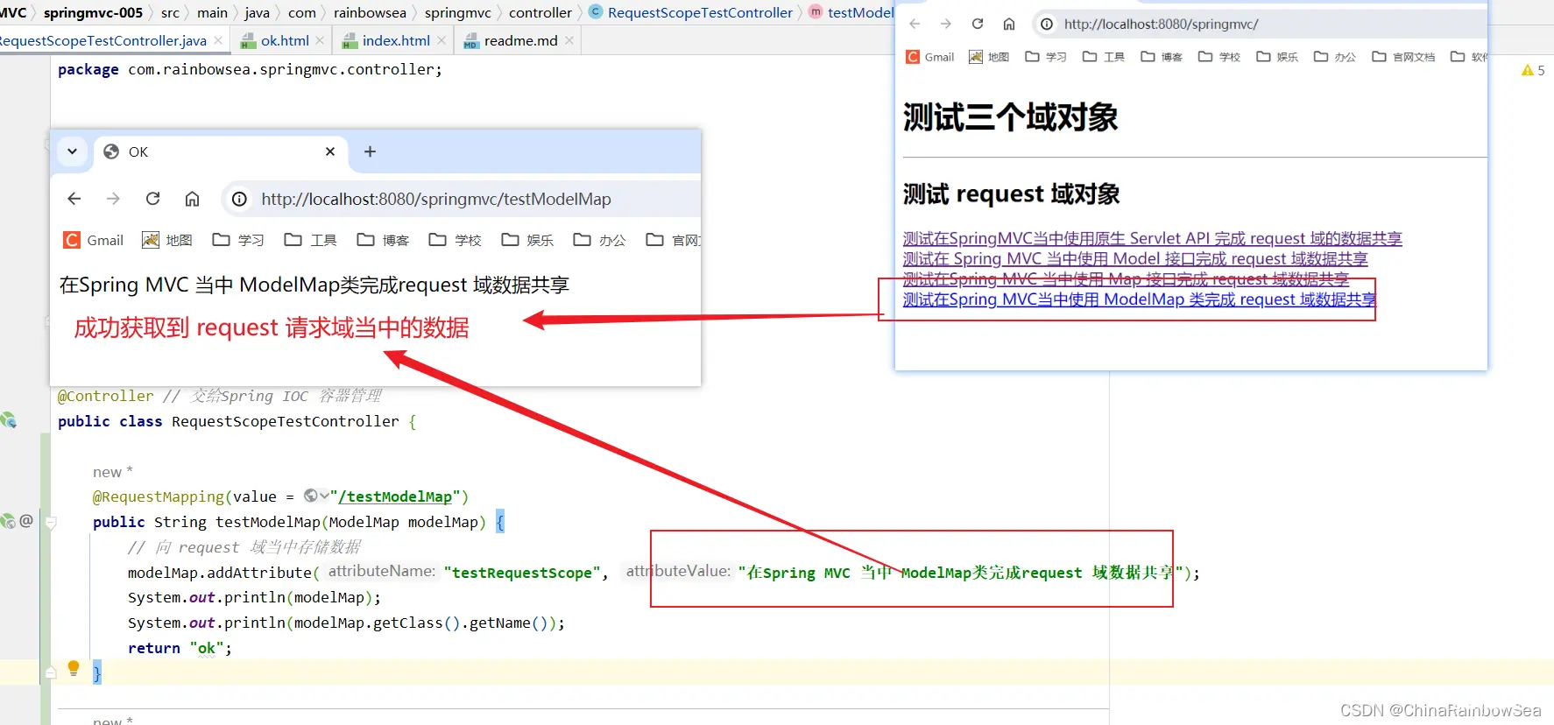Click the /testModelMap URL string in the code
1554x725 pixels.
coord(395,496)
